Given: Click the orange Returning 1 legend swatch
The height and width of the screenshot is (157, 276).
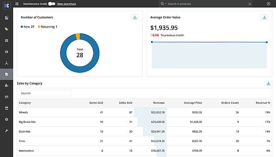Looking at the screenshot, I should 39,27.
